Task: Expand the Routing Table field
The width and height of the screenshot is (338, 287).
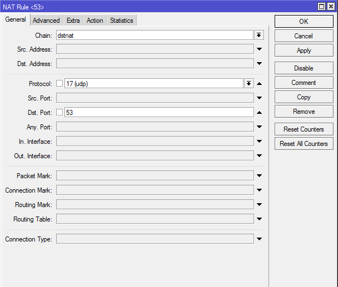Action: coord(259,219)
